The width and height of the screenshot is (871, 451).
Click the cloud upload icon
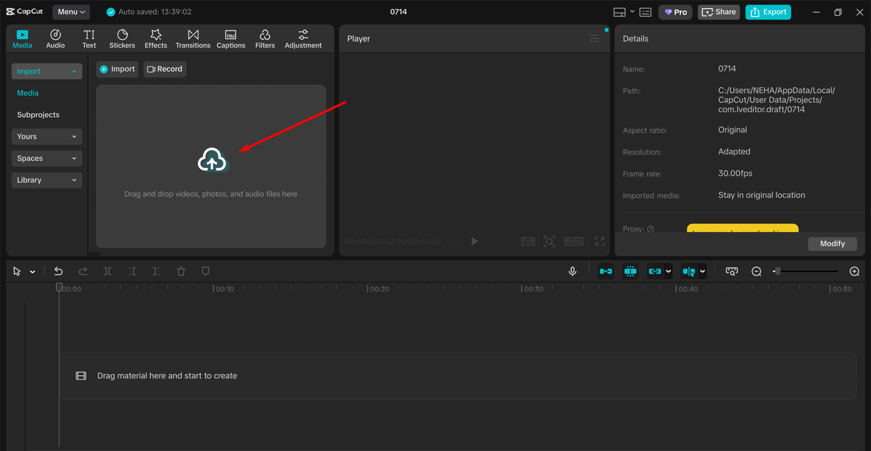tap(212, 161)
